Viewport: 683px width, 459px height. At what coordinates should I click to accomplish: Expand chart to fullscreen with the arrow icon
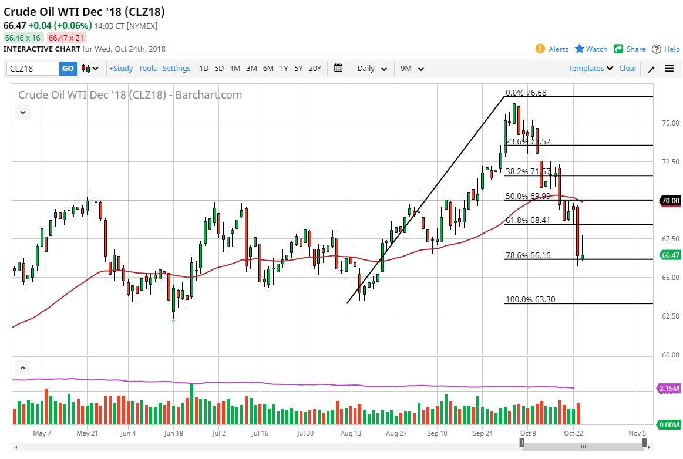[651, 69]
